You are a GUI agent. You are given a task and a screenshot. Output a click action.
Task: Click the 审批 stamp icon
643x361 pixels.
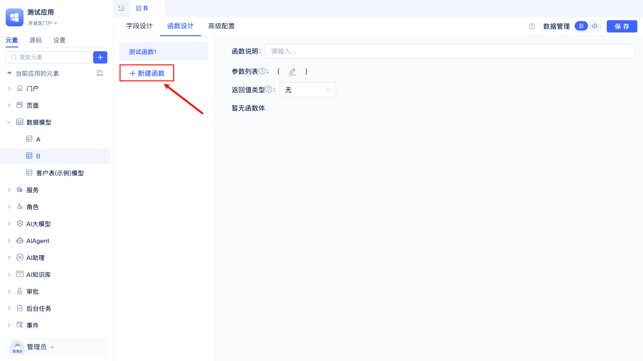tap(20, 291)
